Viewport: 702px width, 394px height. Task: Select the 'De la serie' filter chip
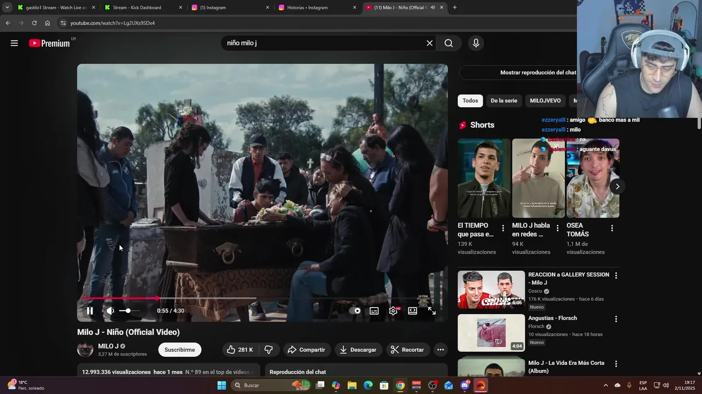[x=504, y=101]
